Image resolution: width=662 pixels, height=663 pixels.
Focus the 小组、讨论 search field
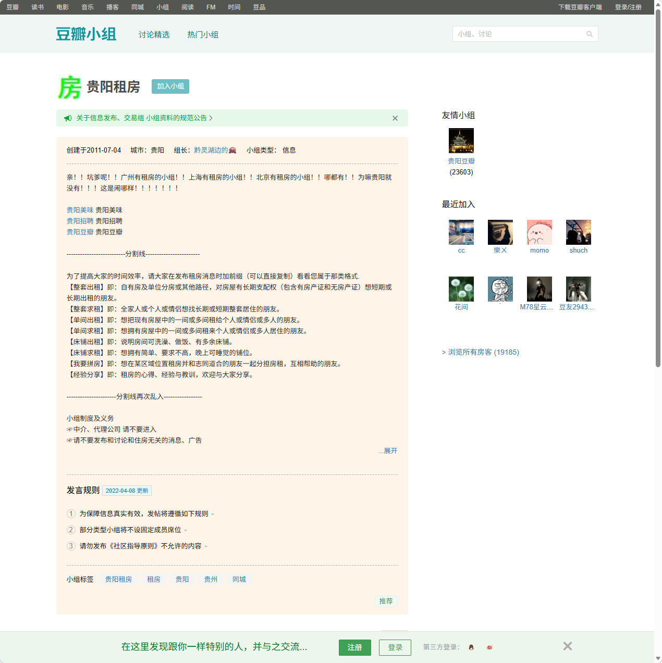click(519, 34)
